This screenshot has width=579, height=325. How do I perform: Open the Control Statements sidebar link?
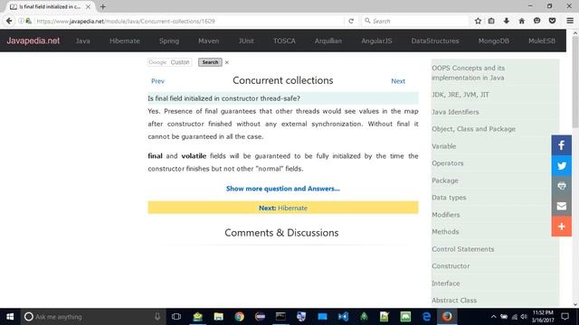[462, 249]
